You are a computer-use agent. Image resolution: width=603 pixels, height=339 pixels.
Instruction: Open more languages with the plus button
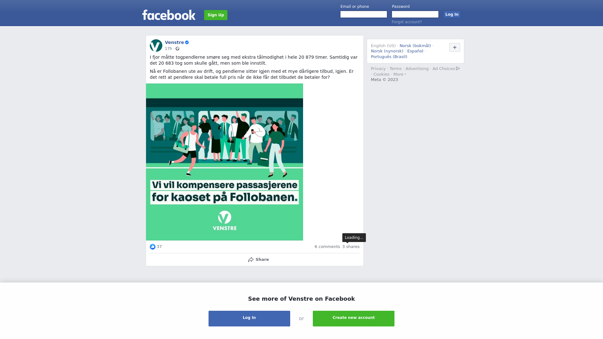pos(455,47)
